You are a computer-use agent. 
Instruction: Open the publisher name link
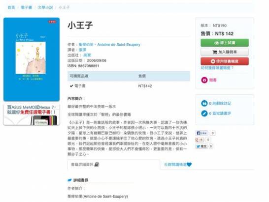click(x=87, y=55)
